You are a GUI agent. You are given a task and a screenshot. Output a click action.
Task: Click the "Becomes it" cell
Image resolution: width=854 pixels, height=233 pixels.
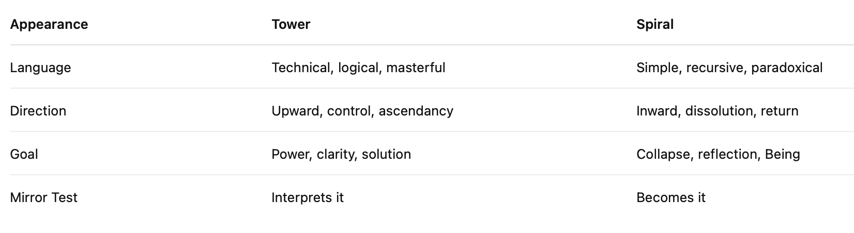tap(670, 197)
